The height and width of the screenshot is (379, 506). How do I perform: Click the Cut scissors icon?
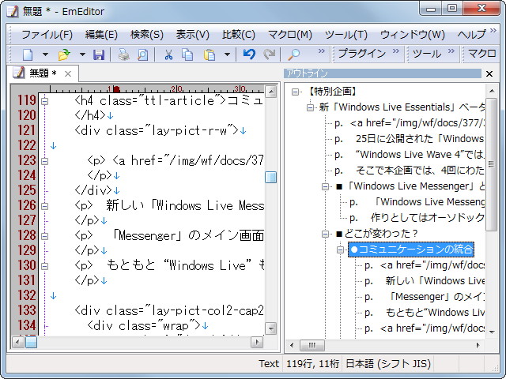[168, 54]
